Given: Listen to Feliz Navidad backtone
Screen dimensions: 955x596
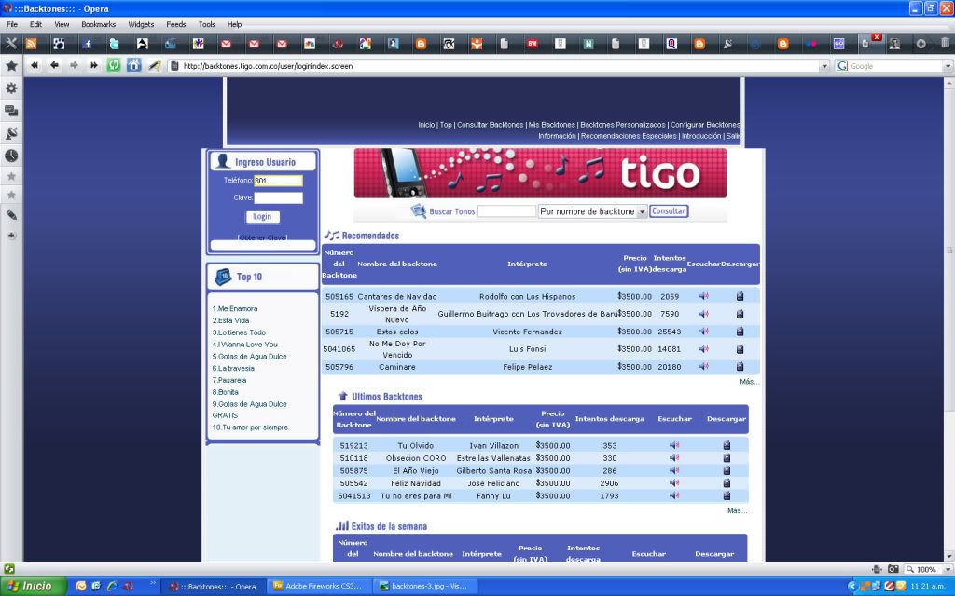Looking at the screenshot, I should click(674, 483).
